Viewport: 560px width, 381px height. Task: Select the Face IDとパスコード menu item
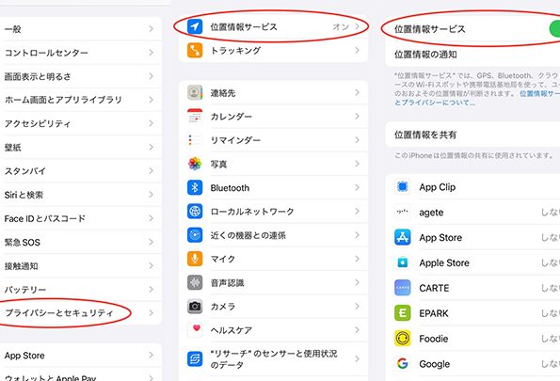pyautogui.click(x=81, y=218)
